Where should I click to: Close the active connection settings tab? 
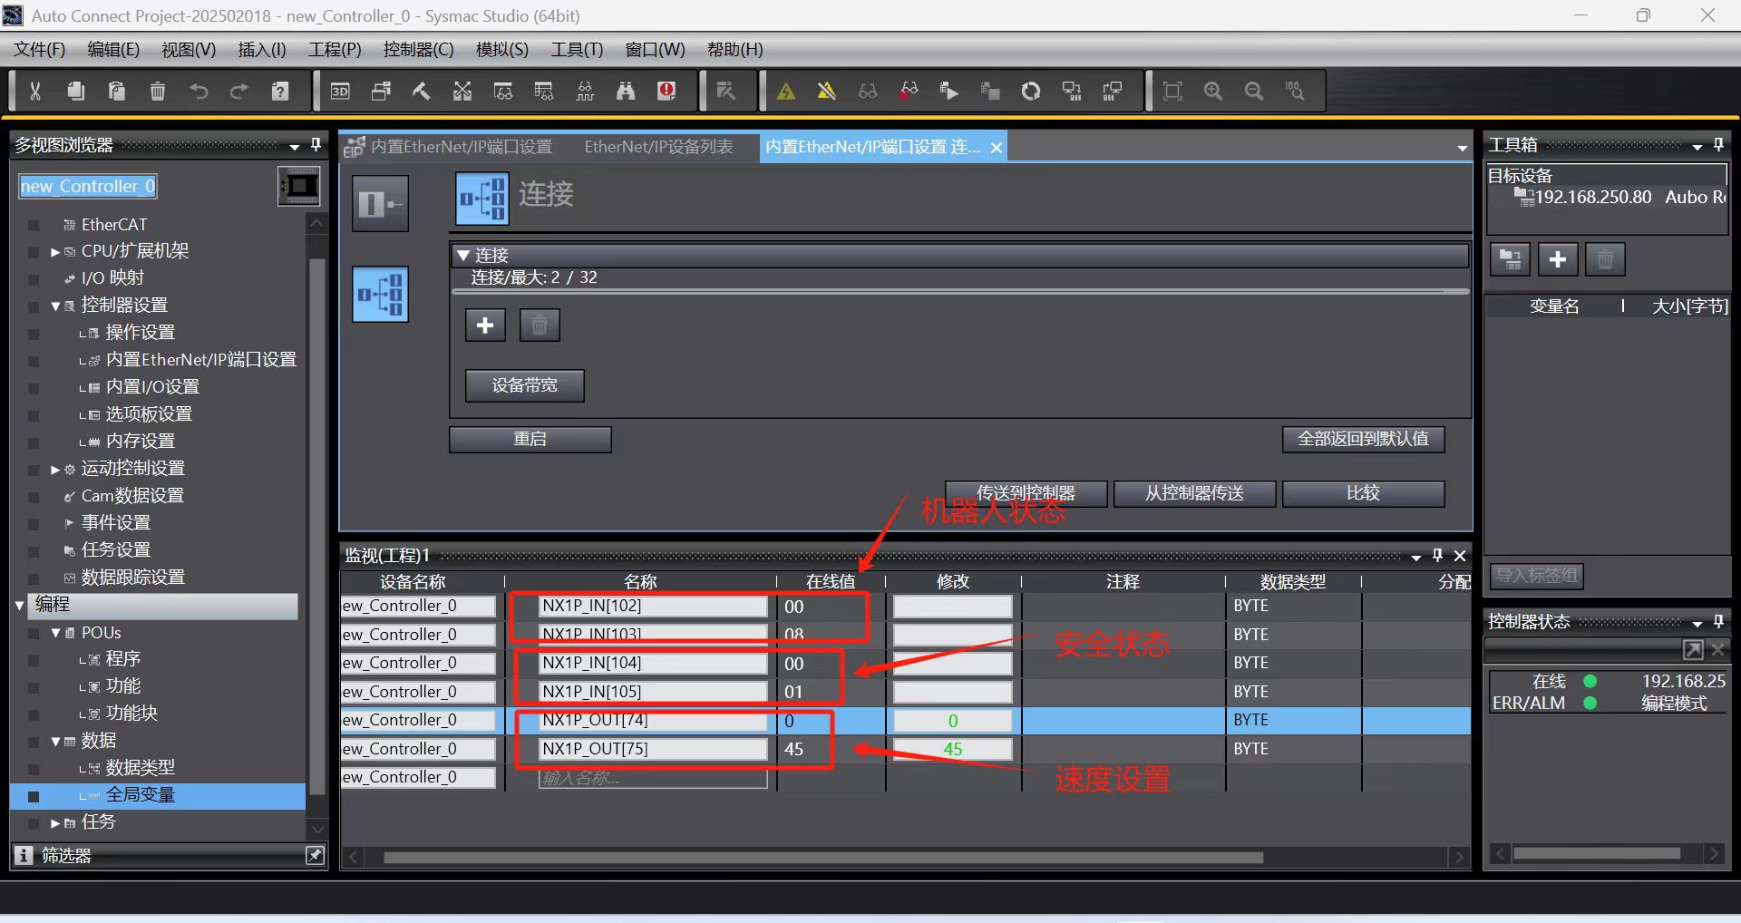coord(997,148)
